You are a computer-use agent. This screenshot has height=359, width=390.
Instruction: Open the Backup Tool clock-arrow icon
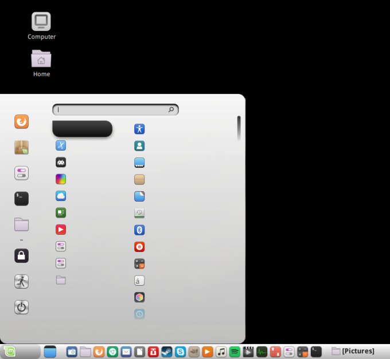(139, 213)
